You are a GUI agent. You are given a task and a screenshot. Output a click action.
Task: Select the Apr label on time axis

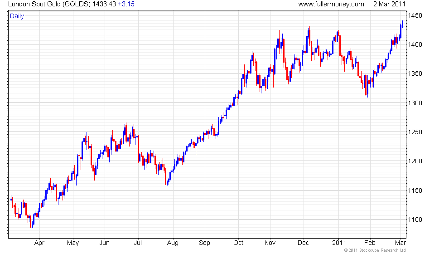click(x=39, y=243)
